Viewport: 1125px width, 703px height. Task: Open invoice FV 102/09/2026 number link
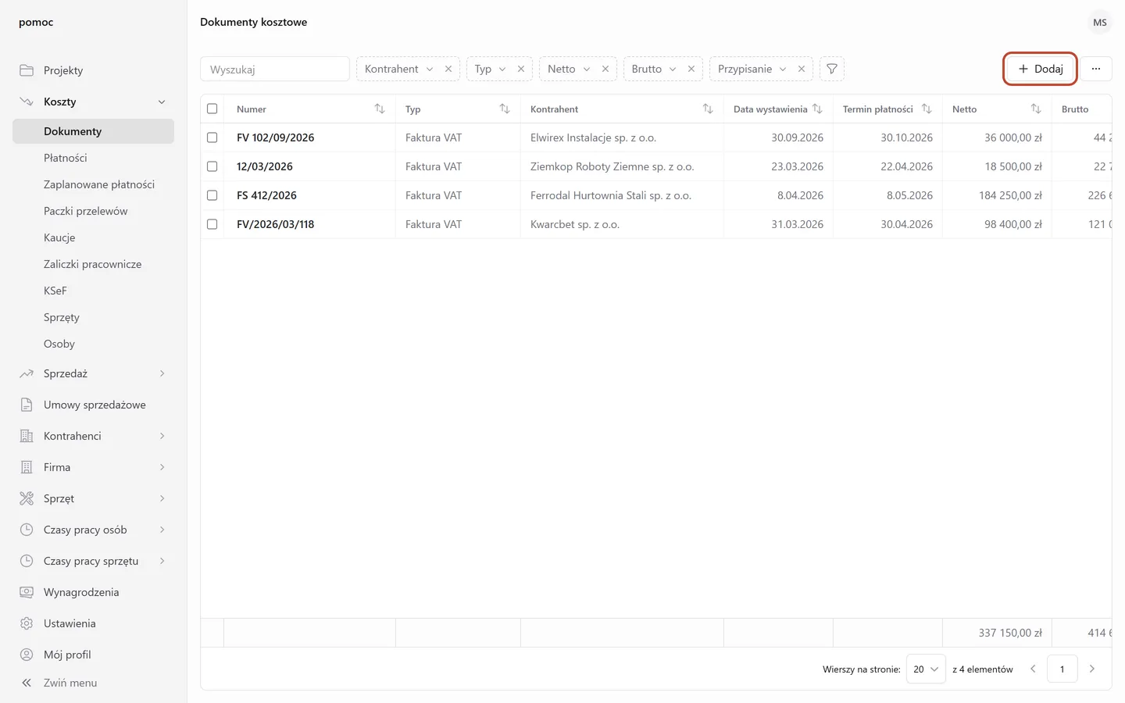275,137
